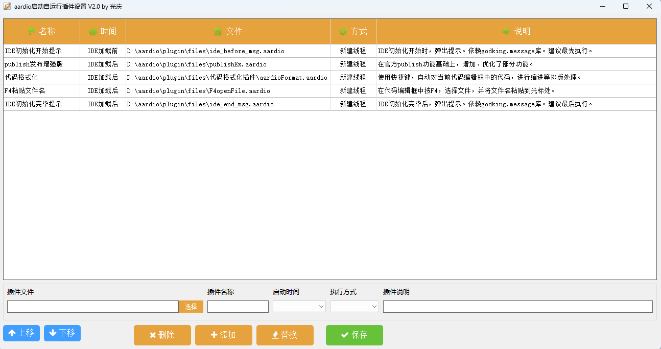Click the clock icon beside 时间 header
The height and width of the screenshot is (349, 661).
(x=92, y=32)
